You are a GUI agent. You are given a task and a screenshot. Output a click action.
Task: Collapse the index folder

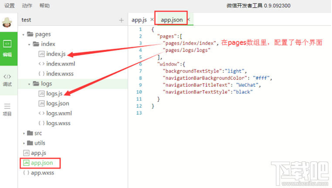(29, 44)
